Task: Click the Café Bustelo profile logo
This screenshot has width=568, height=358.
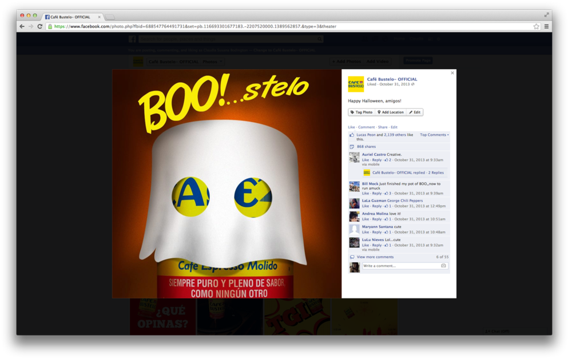Action: click(356, 84)
